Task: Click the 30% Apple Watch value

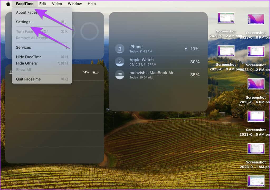Action: [195, 62]
